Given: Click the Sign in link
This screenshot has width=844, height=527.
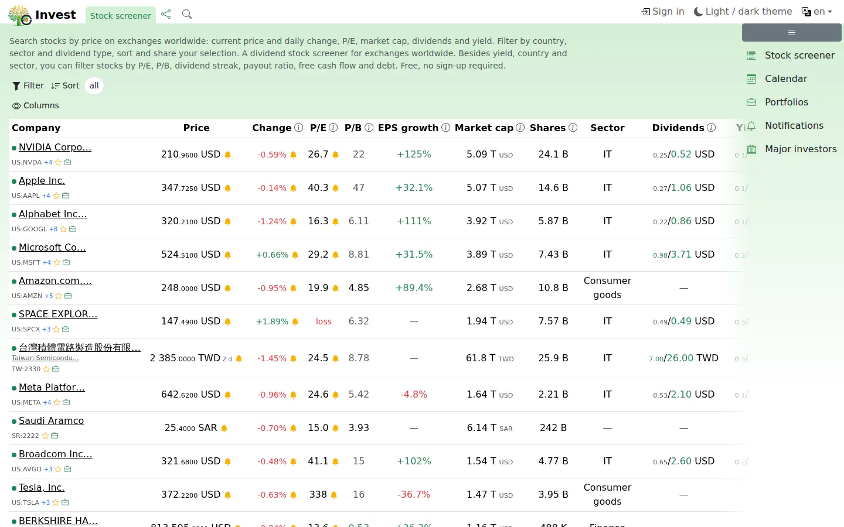Looking at the screenshot, I should 663,12.
